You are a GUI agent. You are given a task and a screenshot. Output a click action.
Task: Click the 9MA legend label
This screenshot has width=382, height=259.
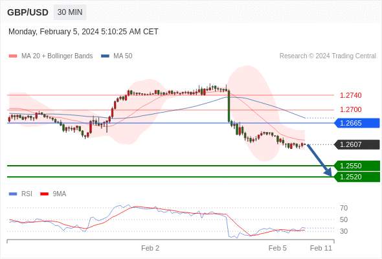click(60, 194)
